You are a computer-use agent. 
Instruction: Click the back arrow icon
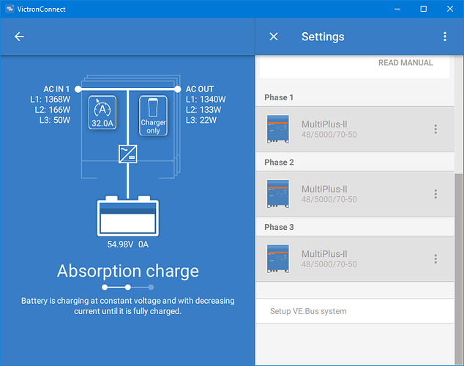click(x=19, y=37)
